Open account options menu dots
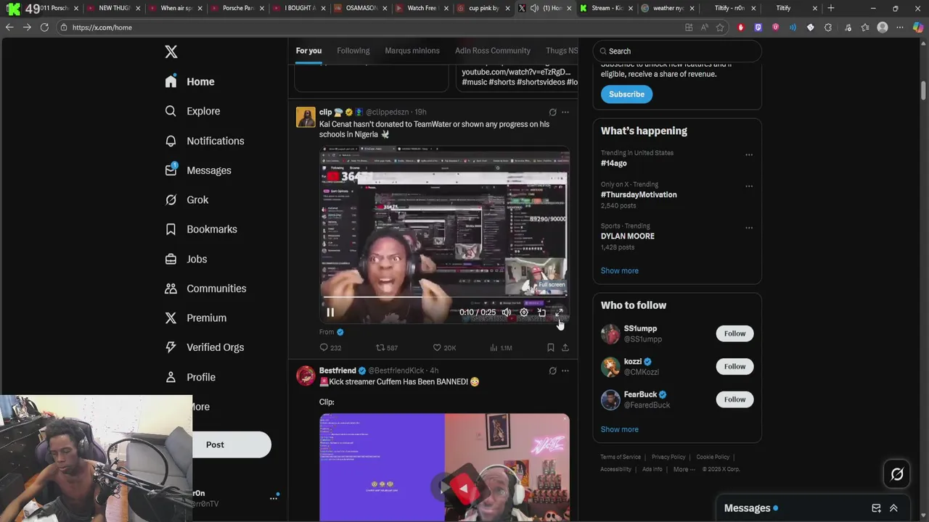The image size is (929, 522). 274,498
